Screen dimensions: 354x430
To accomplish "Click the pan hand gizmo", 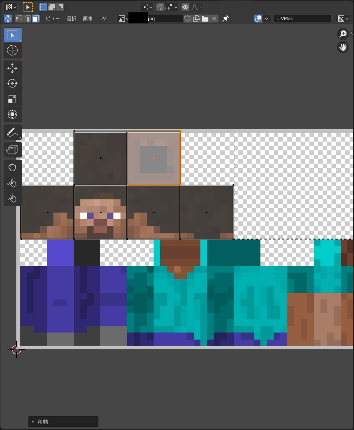I will (343, 47).
